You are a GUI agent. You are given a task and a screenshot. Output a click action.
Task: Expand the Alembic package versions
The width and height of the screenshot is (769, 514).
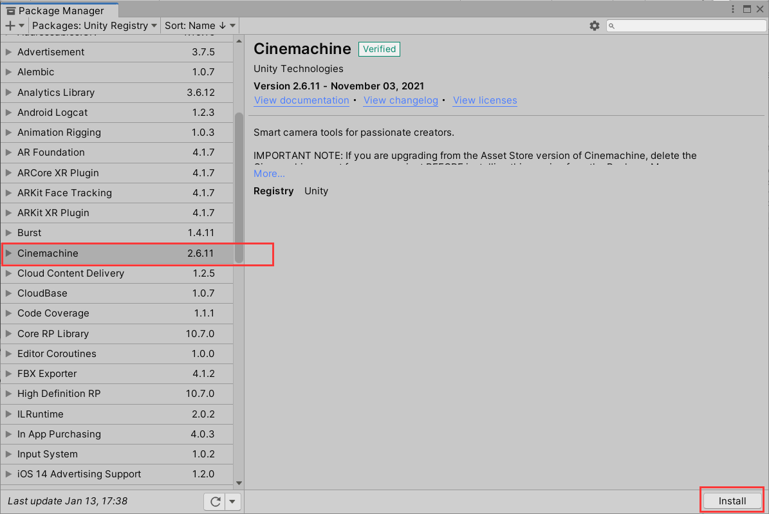(x=8, y=72)
